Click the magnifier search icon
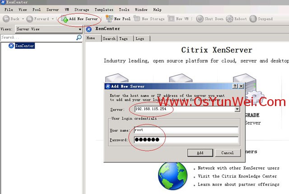This screenshot has height=194, width=289. pyautogui.click(x=79, y=37)
